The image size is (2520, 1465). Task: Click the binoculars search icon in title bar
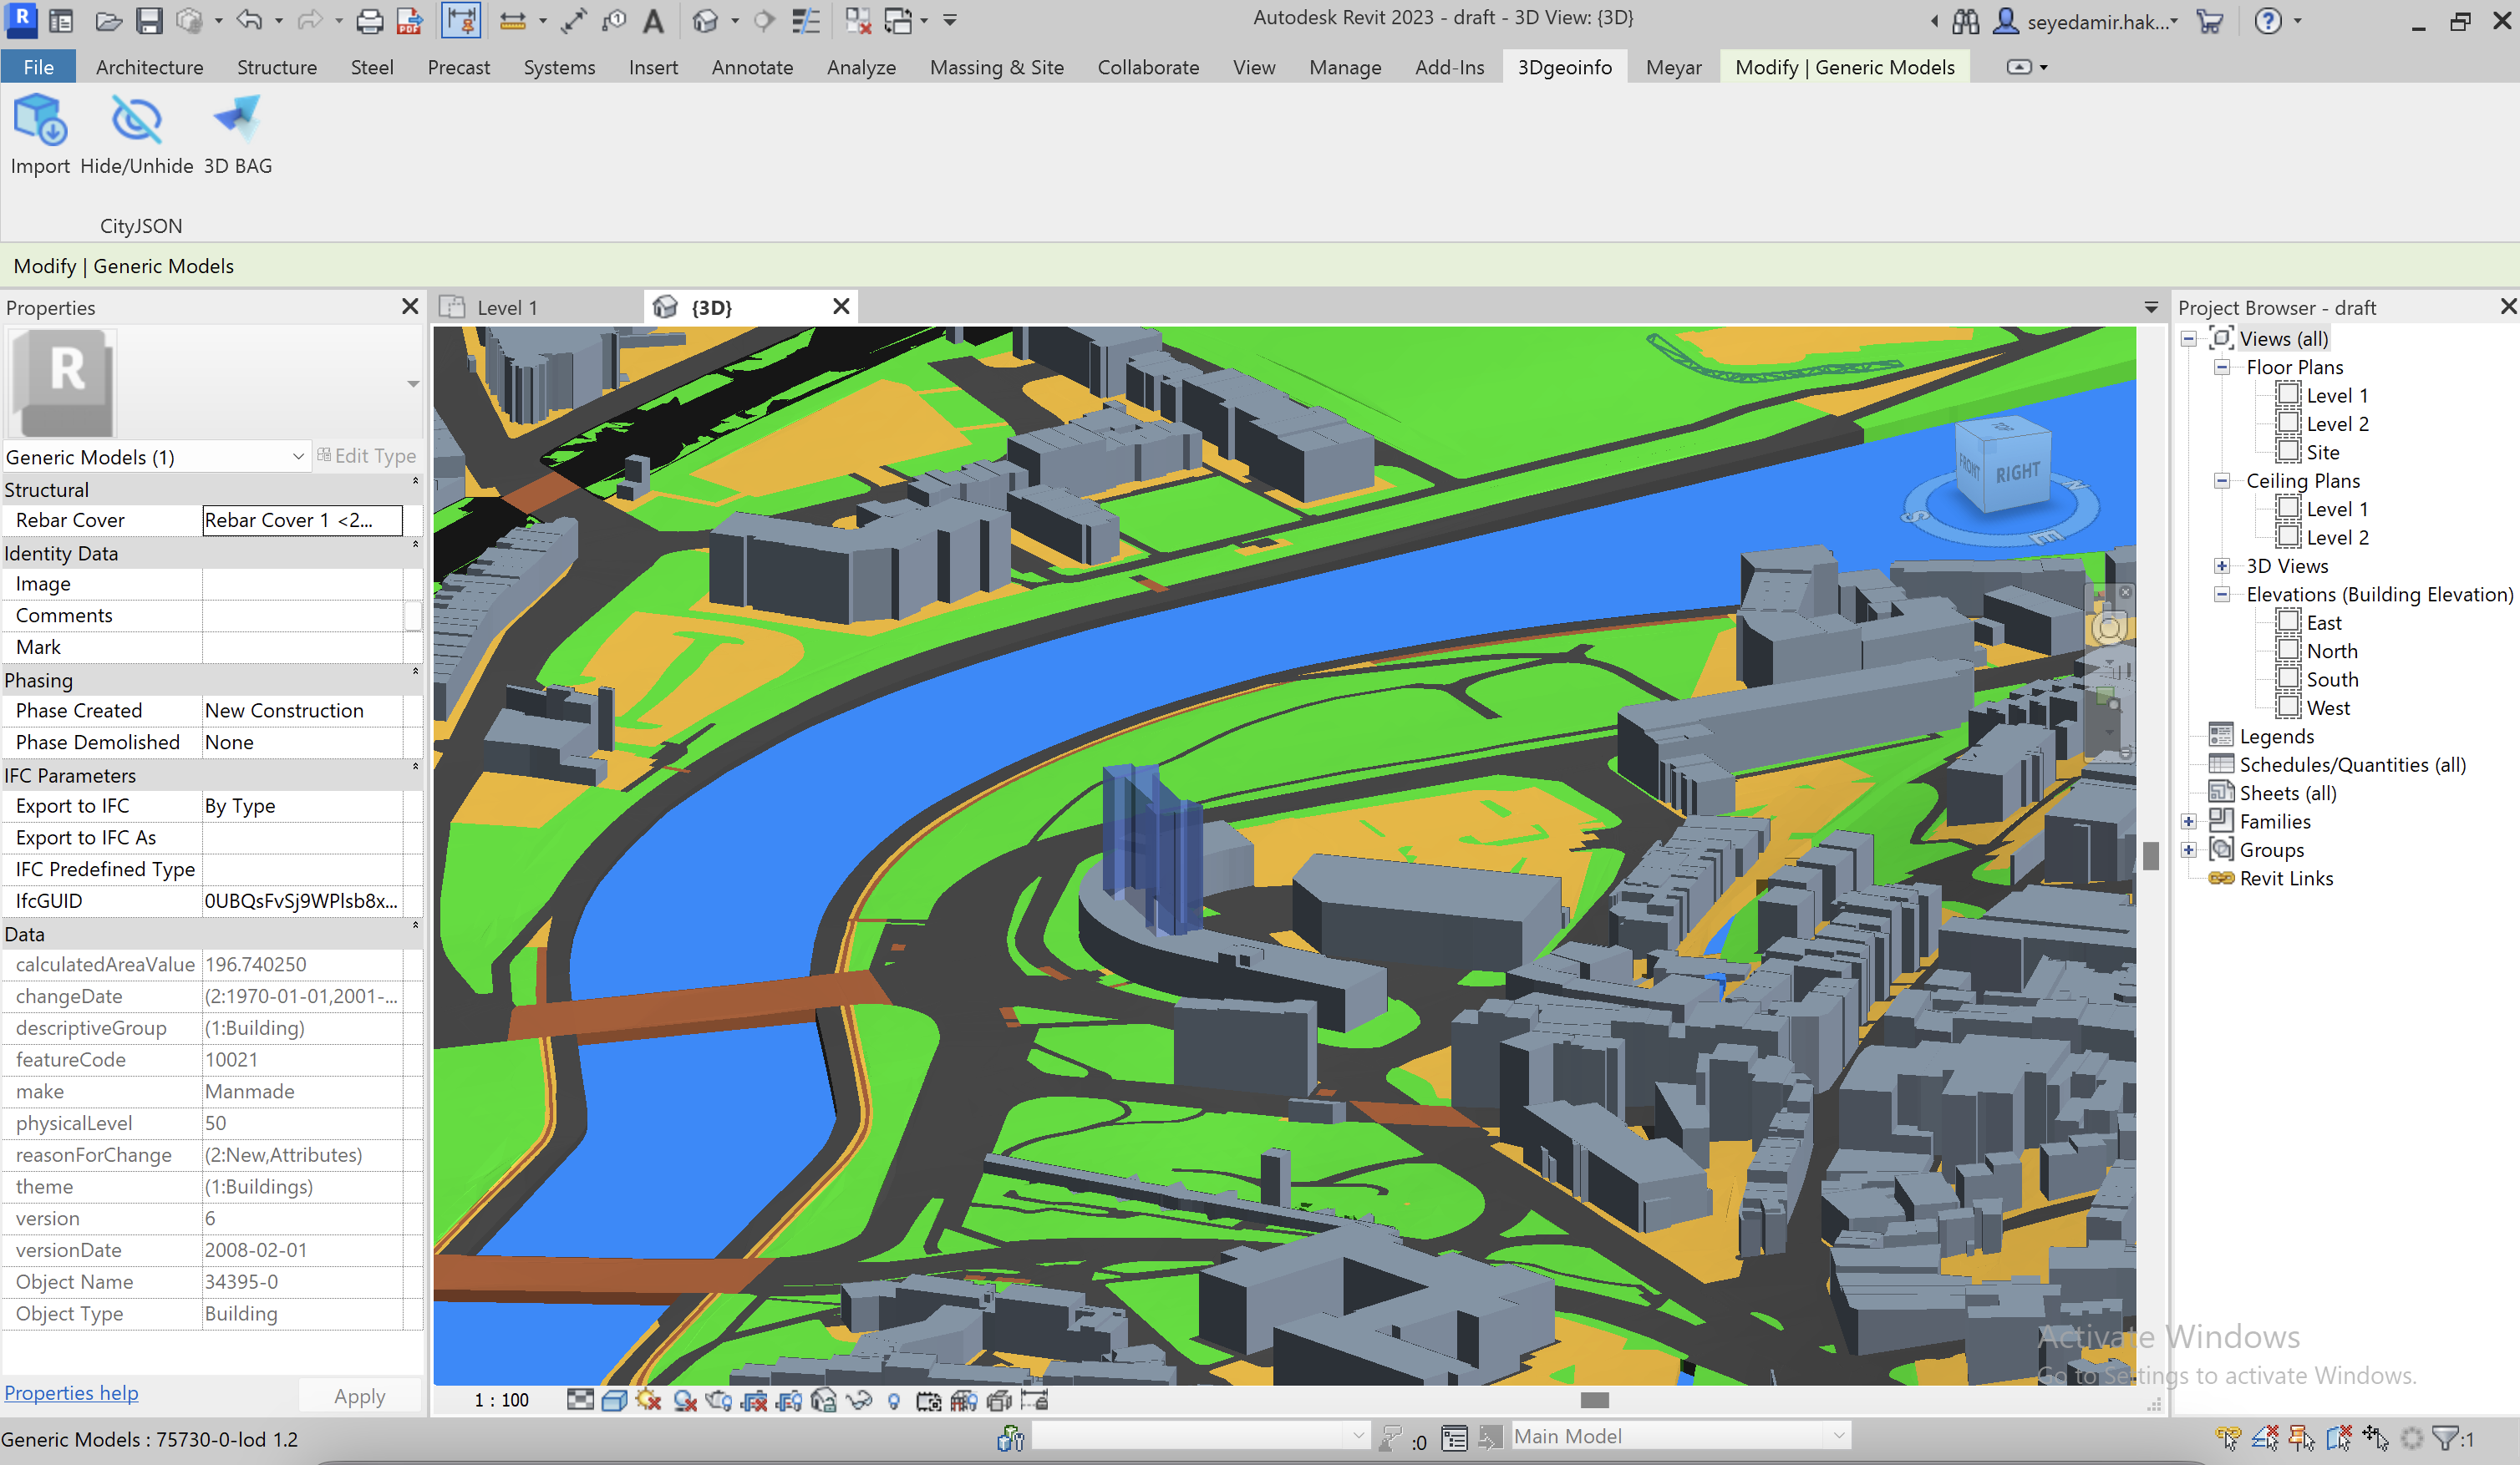pyautogui.click(x=1965, y=21)
